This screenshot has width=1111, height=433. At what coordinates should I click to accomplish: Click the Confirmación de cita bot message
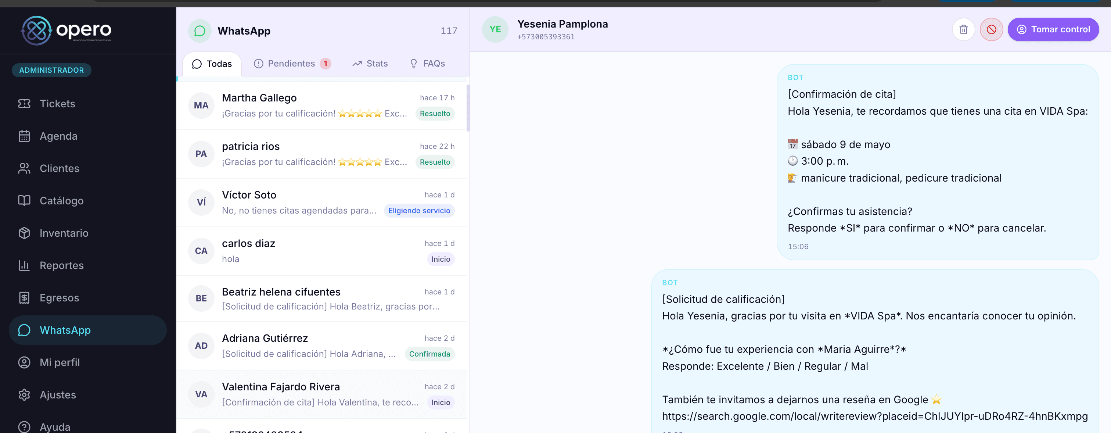(938, 162)
